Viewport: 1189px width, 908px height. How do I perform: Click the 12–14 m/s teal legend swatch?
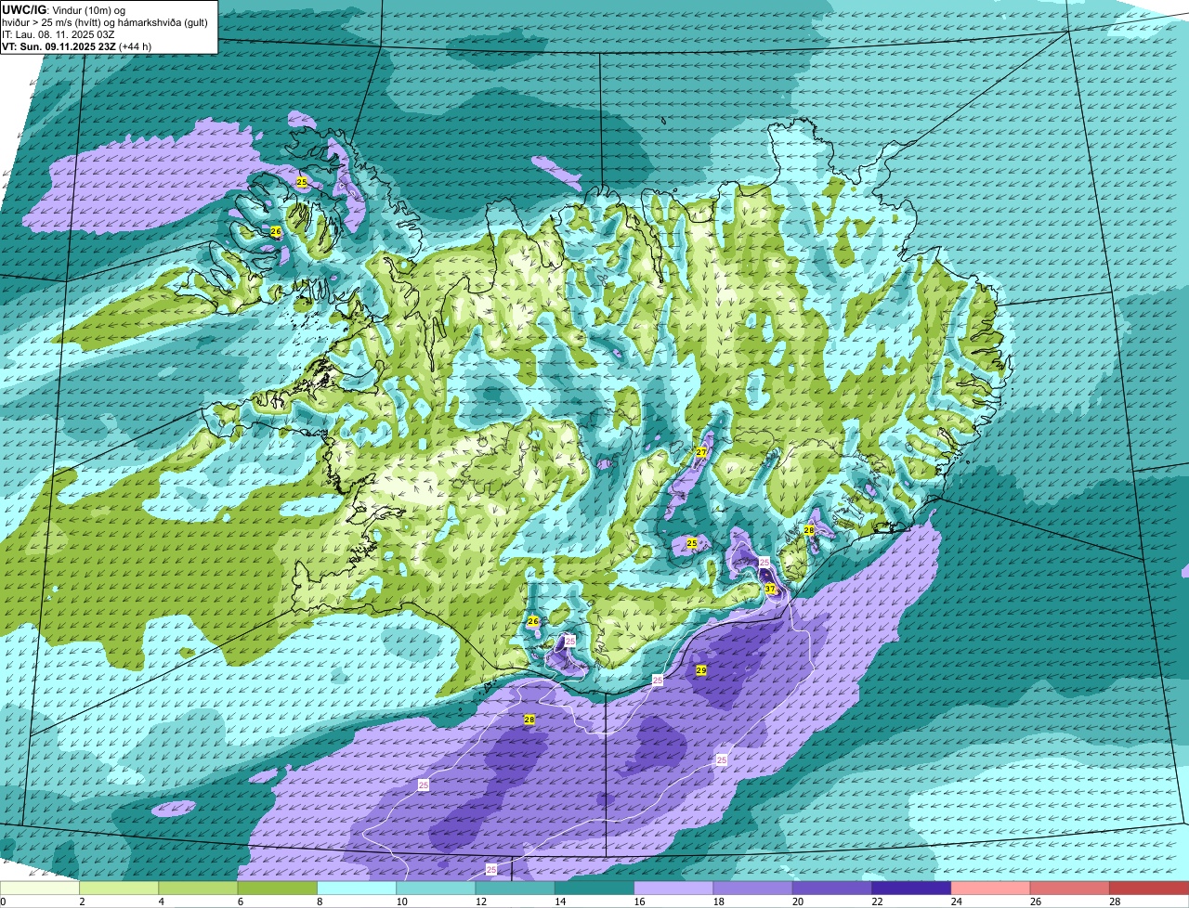(516, 888)
